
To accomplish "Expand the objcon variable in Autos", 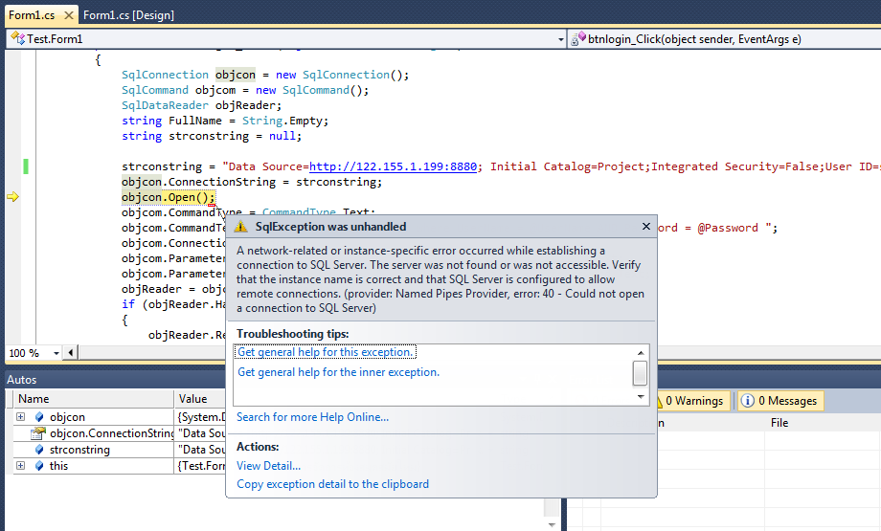I will 20,416.
